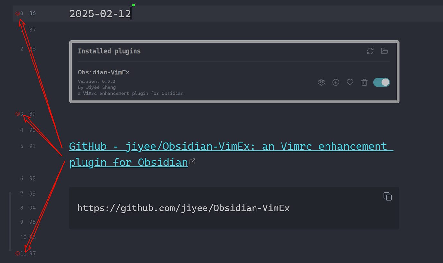Click the plus icon to set plugin hotkeys

(335, 82)
